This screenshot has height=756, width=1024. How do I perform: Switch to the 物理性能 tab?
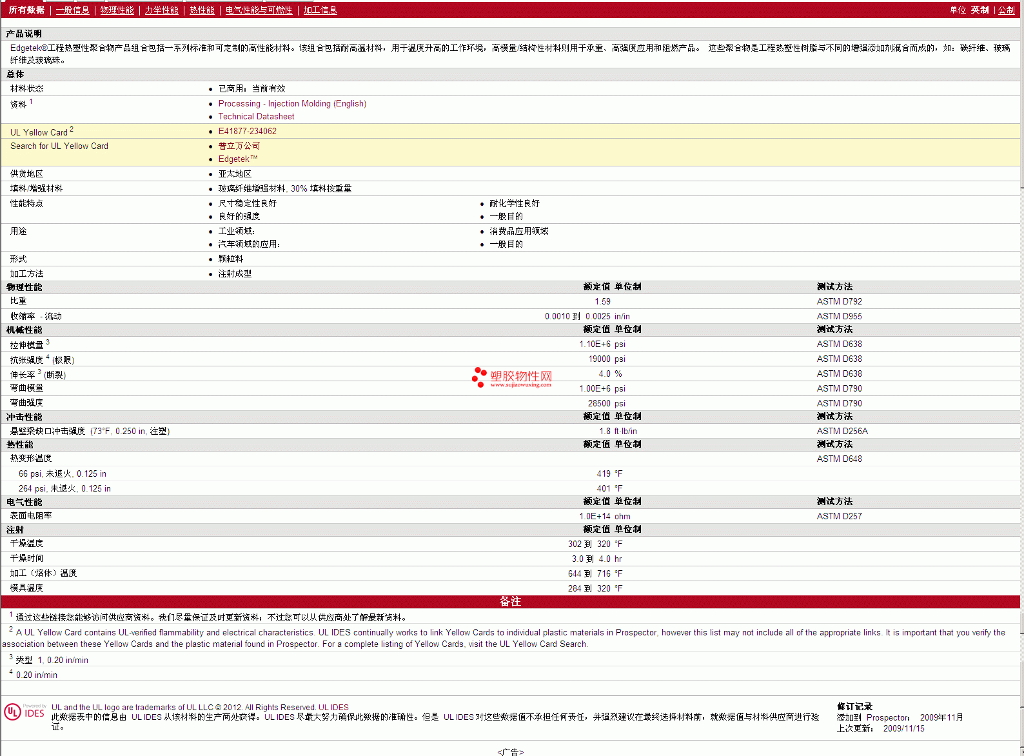click(x=117, y=10)
